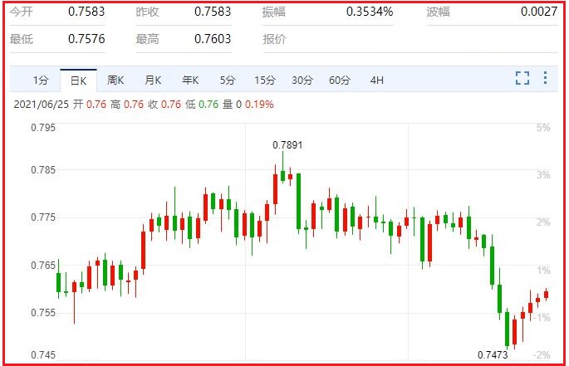The width and height of the screenshot is (569, 366).
Task: Click the 0.755 price axis label
Action: [43, 313]
